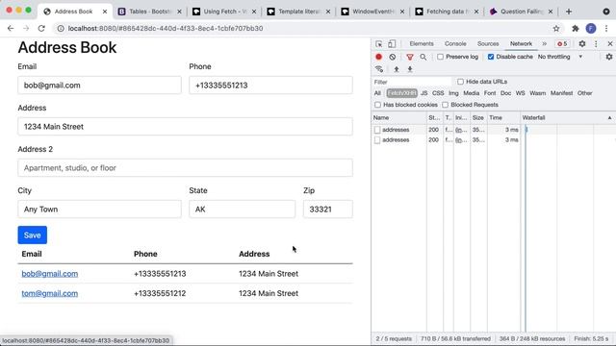Click the import HAR upload arrow
The image size is (616, 346).
coord(397,69)
